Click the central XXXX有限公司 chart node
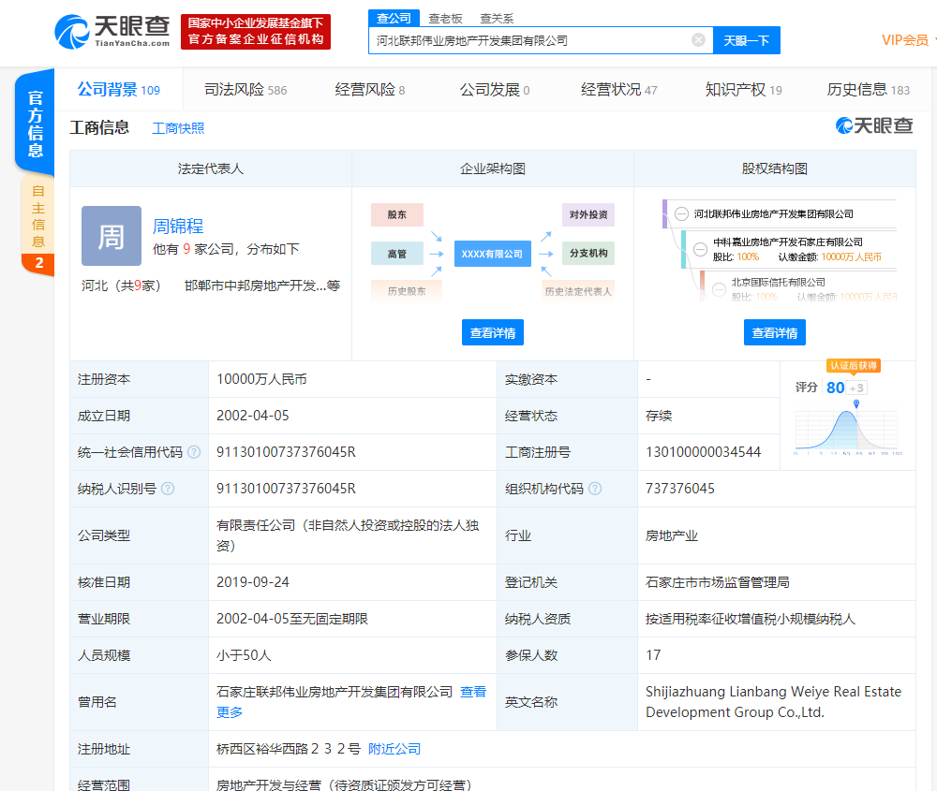 492,254
